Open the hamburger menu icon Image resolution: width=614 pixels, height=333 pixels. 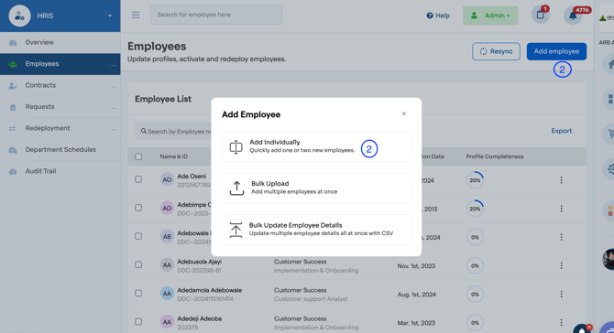[136, 15]
